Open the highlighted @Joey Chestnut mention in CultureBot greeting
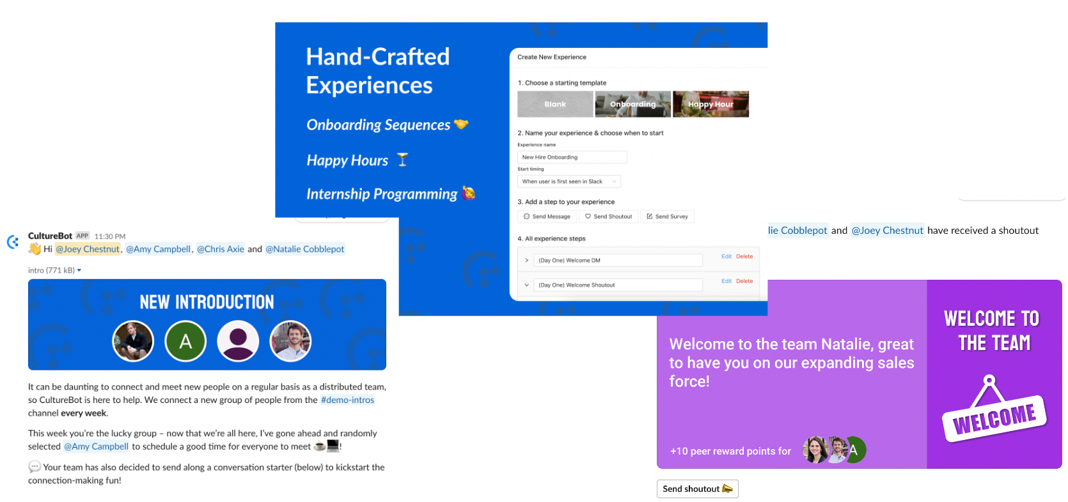Image resolution: width=1068 pixels, height=502 pixels. click(x=88, y=249)
